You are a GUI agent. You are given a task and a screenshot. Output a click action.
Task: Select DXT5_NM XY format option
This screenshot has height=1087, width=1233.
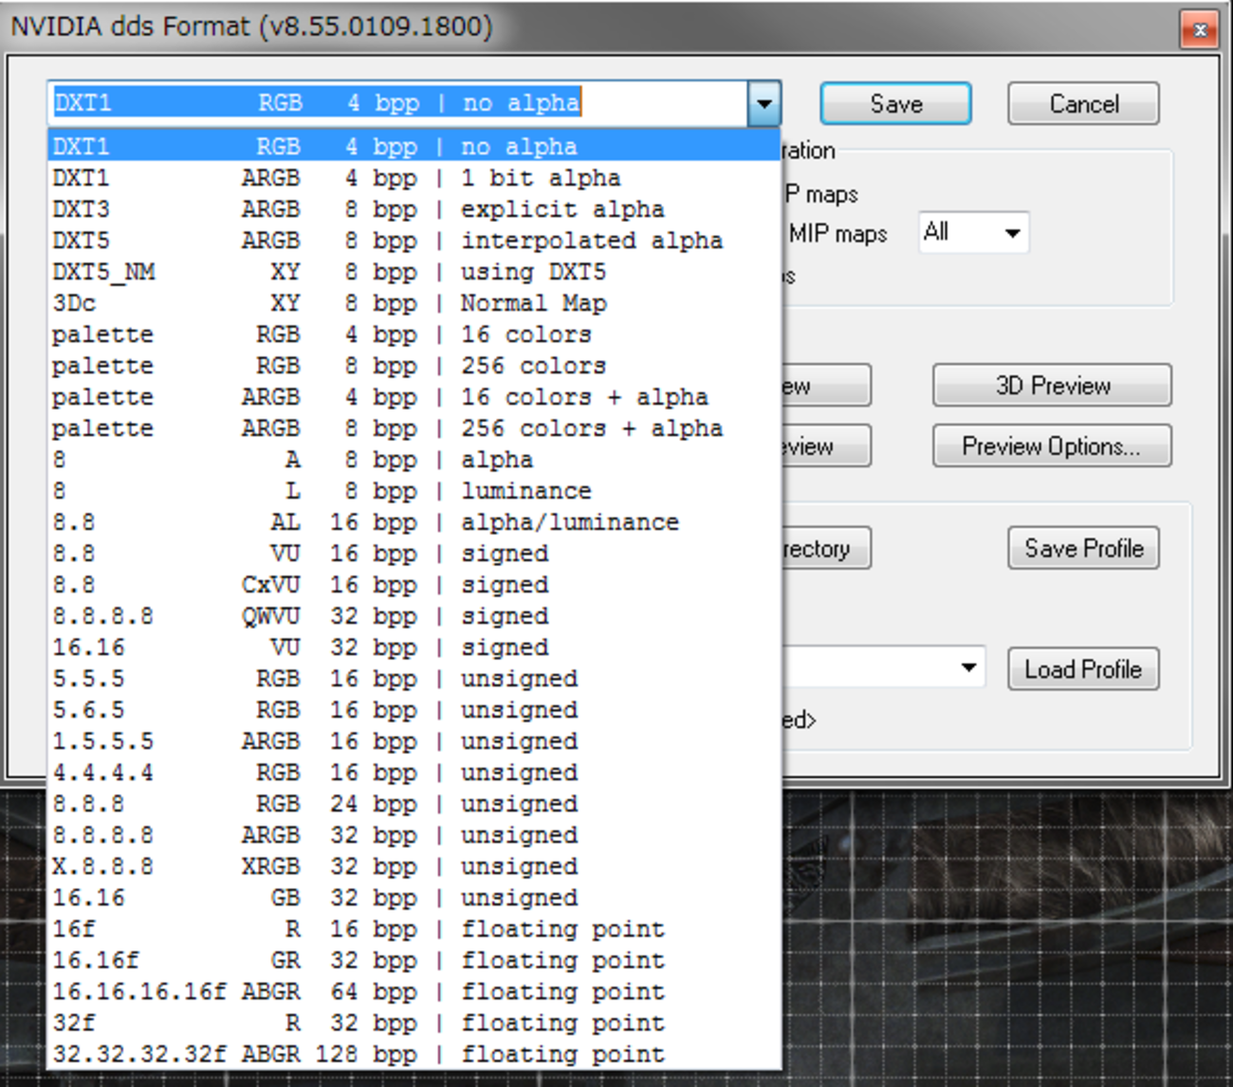[x=379, y=272]
